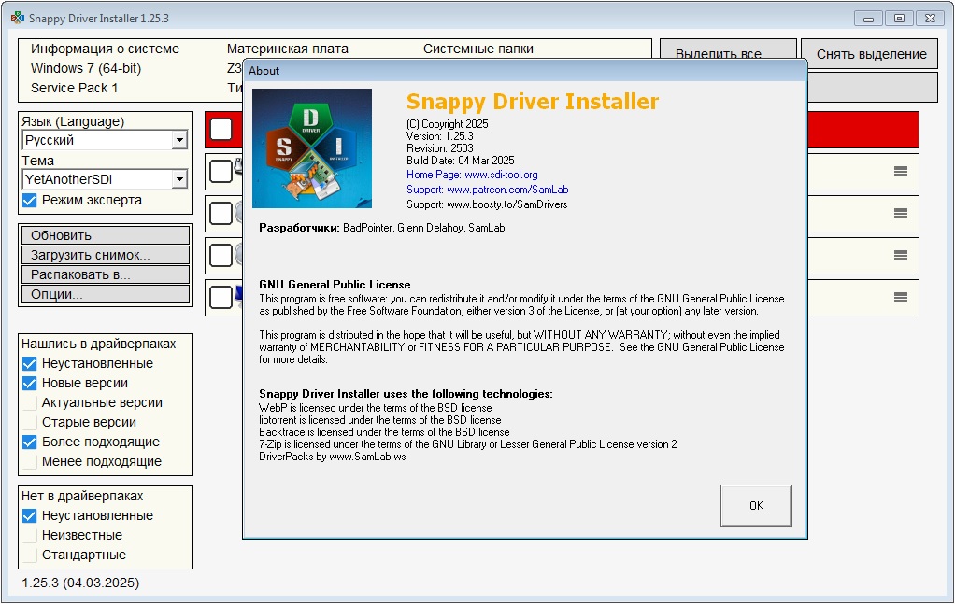Toggle Новые версии checkbox
955x604 pixels.
(29, 383)
